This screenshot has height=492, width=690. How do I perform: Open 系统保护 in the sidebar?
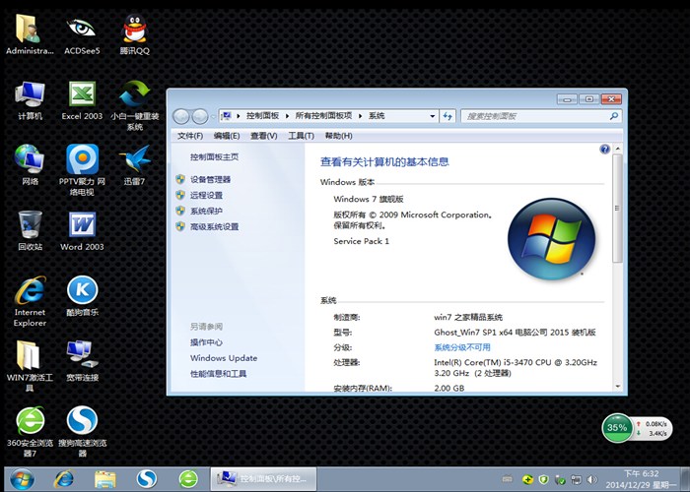(x=206, y=211)
